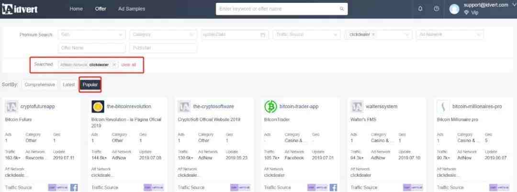Click bitcoin-millionaires-pro offer logo
Viewport: 517px width, 192px height.
(x=443, y=107)
